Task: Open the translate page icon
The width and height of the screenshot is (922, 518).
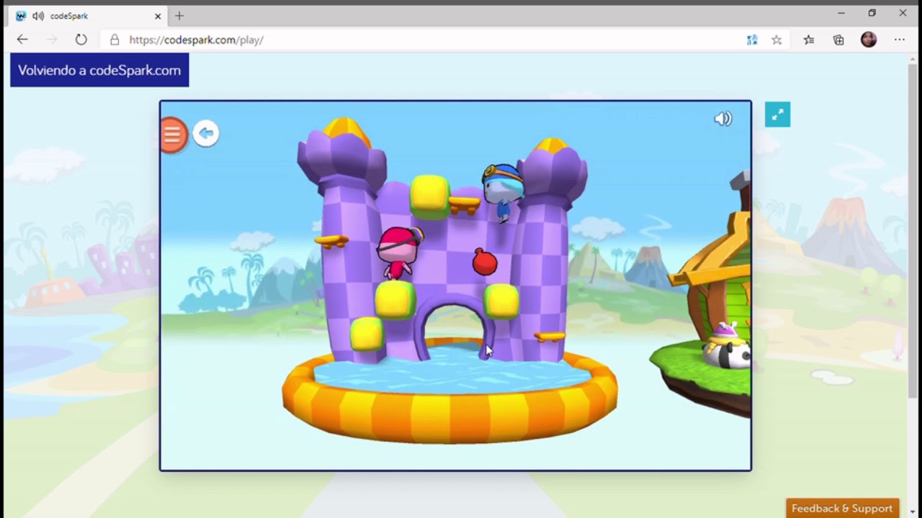Action: [752, 40]
